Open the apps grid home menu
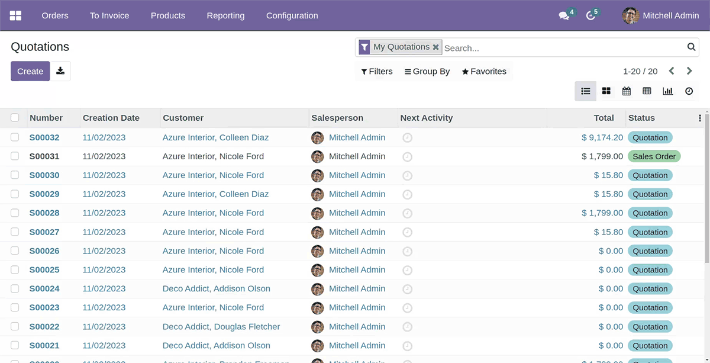 (15, 15)
